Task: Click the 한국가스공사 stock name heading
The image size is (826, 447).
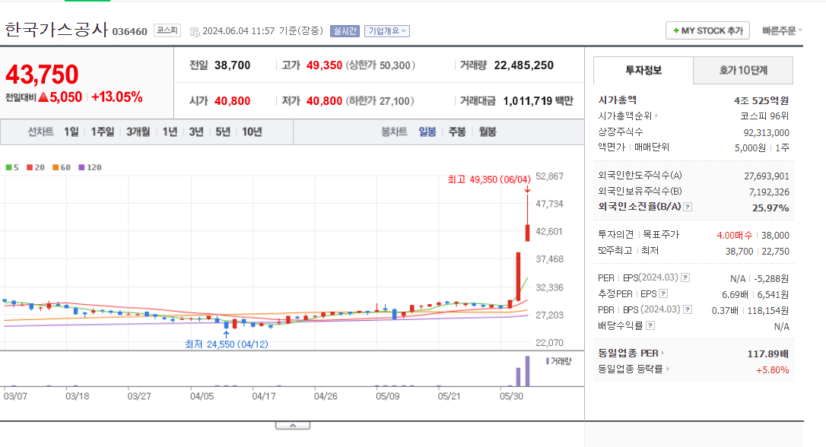Action: point(56,29)
